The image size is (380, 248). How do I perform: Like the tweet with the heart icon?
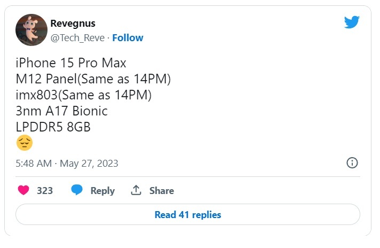pyautogui.click(x=24, y=190)
